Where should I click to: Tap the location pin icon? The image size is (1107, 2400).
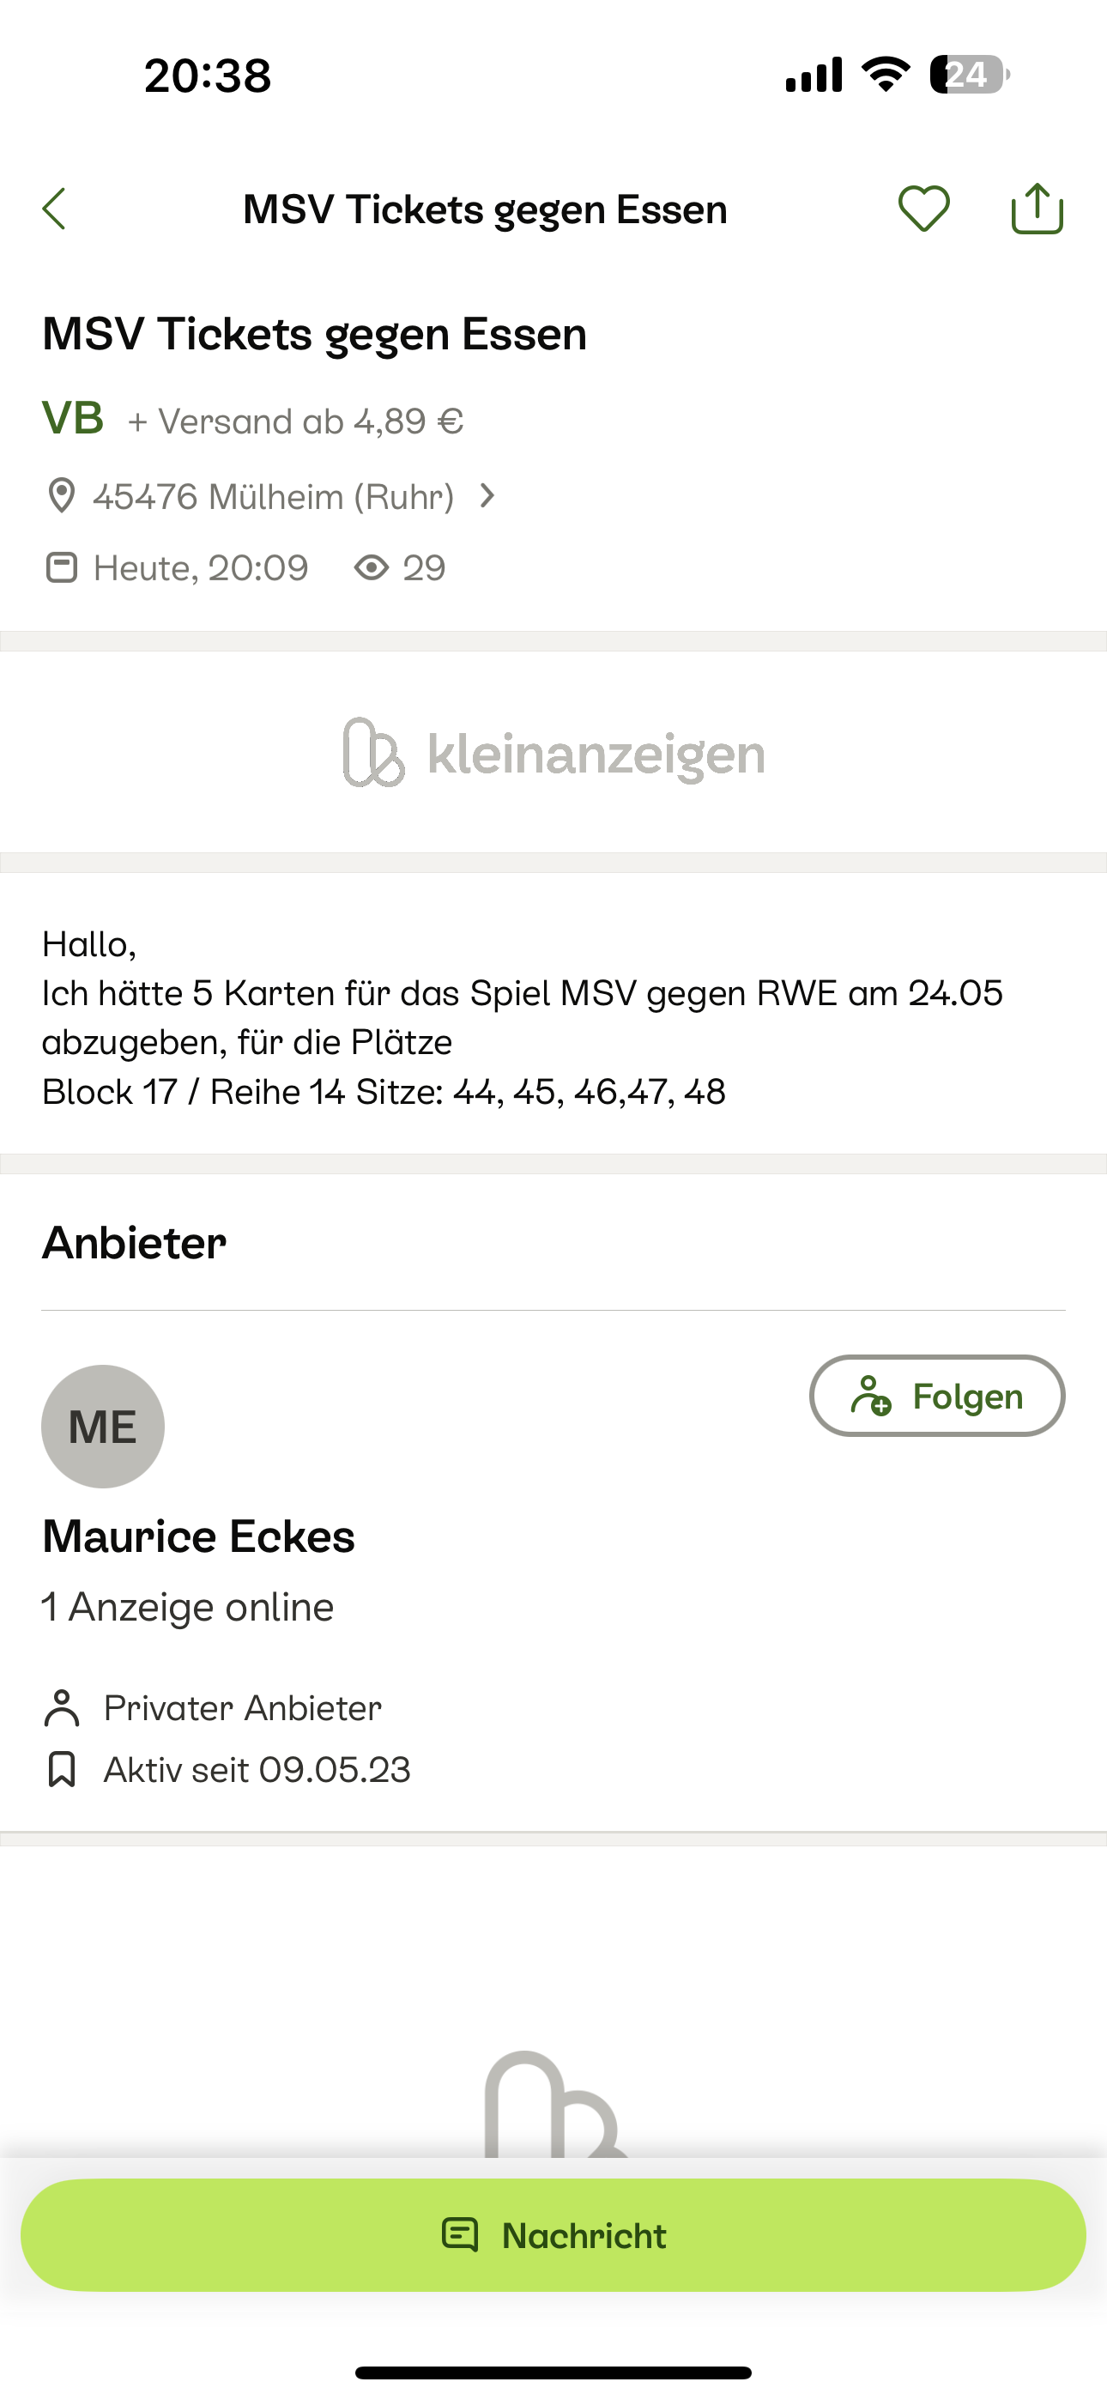tap(62, 495)
